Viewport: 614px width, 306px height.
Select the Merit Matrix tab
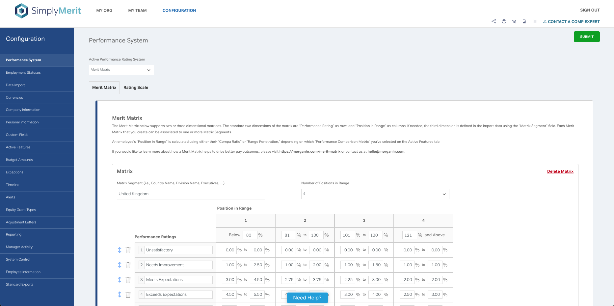click(104, 88)
